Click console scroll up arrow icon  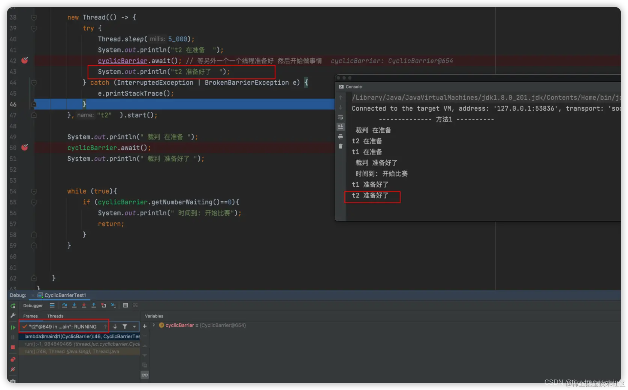tap(341, 97)
